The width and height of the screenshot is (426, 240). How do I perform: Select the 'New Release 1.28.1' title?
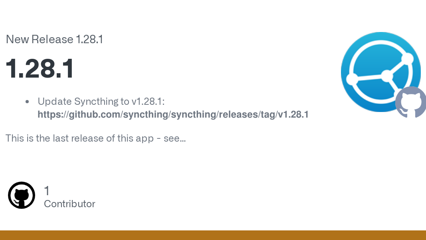54,39
